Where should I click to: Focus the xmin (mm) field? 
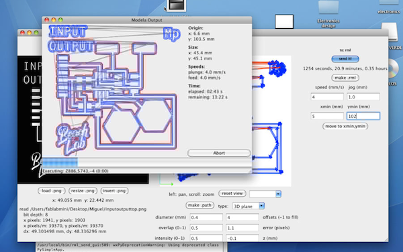click(x=327, y=116)
